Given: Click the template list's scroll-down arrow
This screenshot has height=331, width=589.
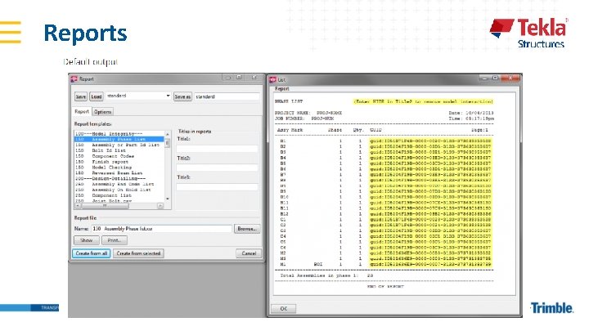Looking at the screenshot, I should pos(168,199).
